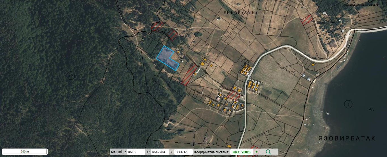Pick the row of orange buildings below marker 6
Image resolution: width=387 pixels, height=157 pixels.
(246, 69)
